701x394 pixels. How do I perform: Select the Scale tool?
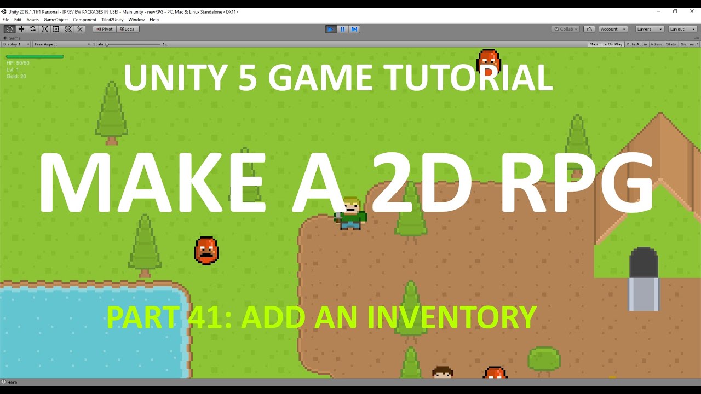point(44,29)
